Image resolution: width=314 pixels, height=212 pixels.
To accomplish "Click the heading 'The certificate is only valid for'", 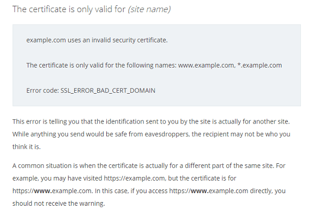I will tap(69, 9).
